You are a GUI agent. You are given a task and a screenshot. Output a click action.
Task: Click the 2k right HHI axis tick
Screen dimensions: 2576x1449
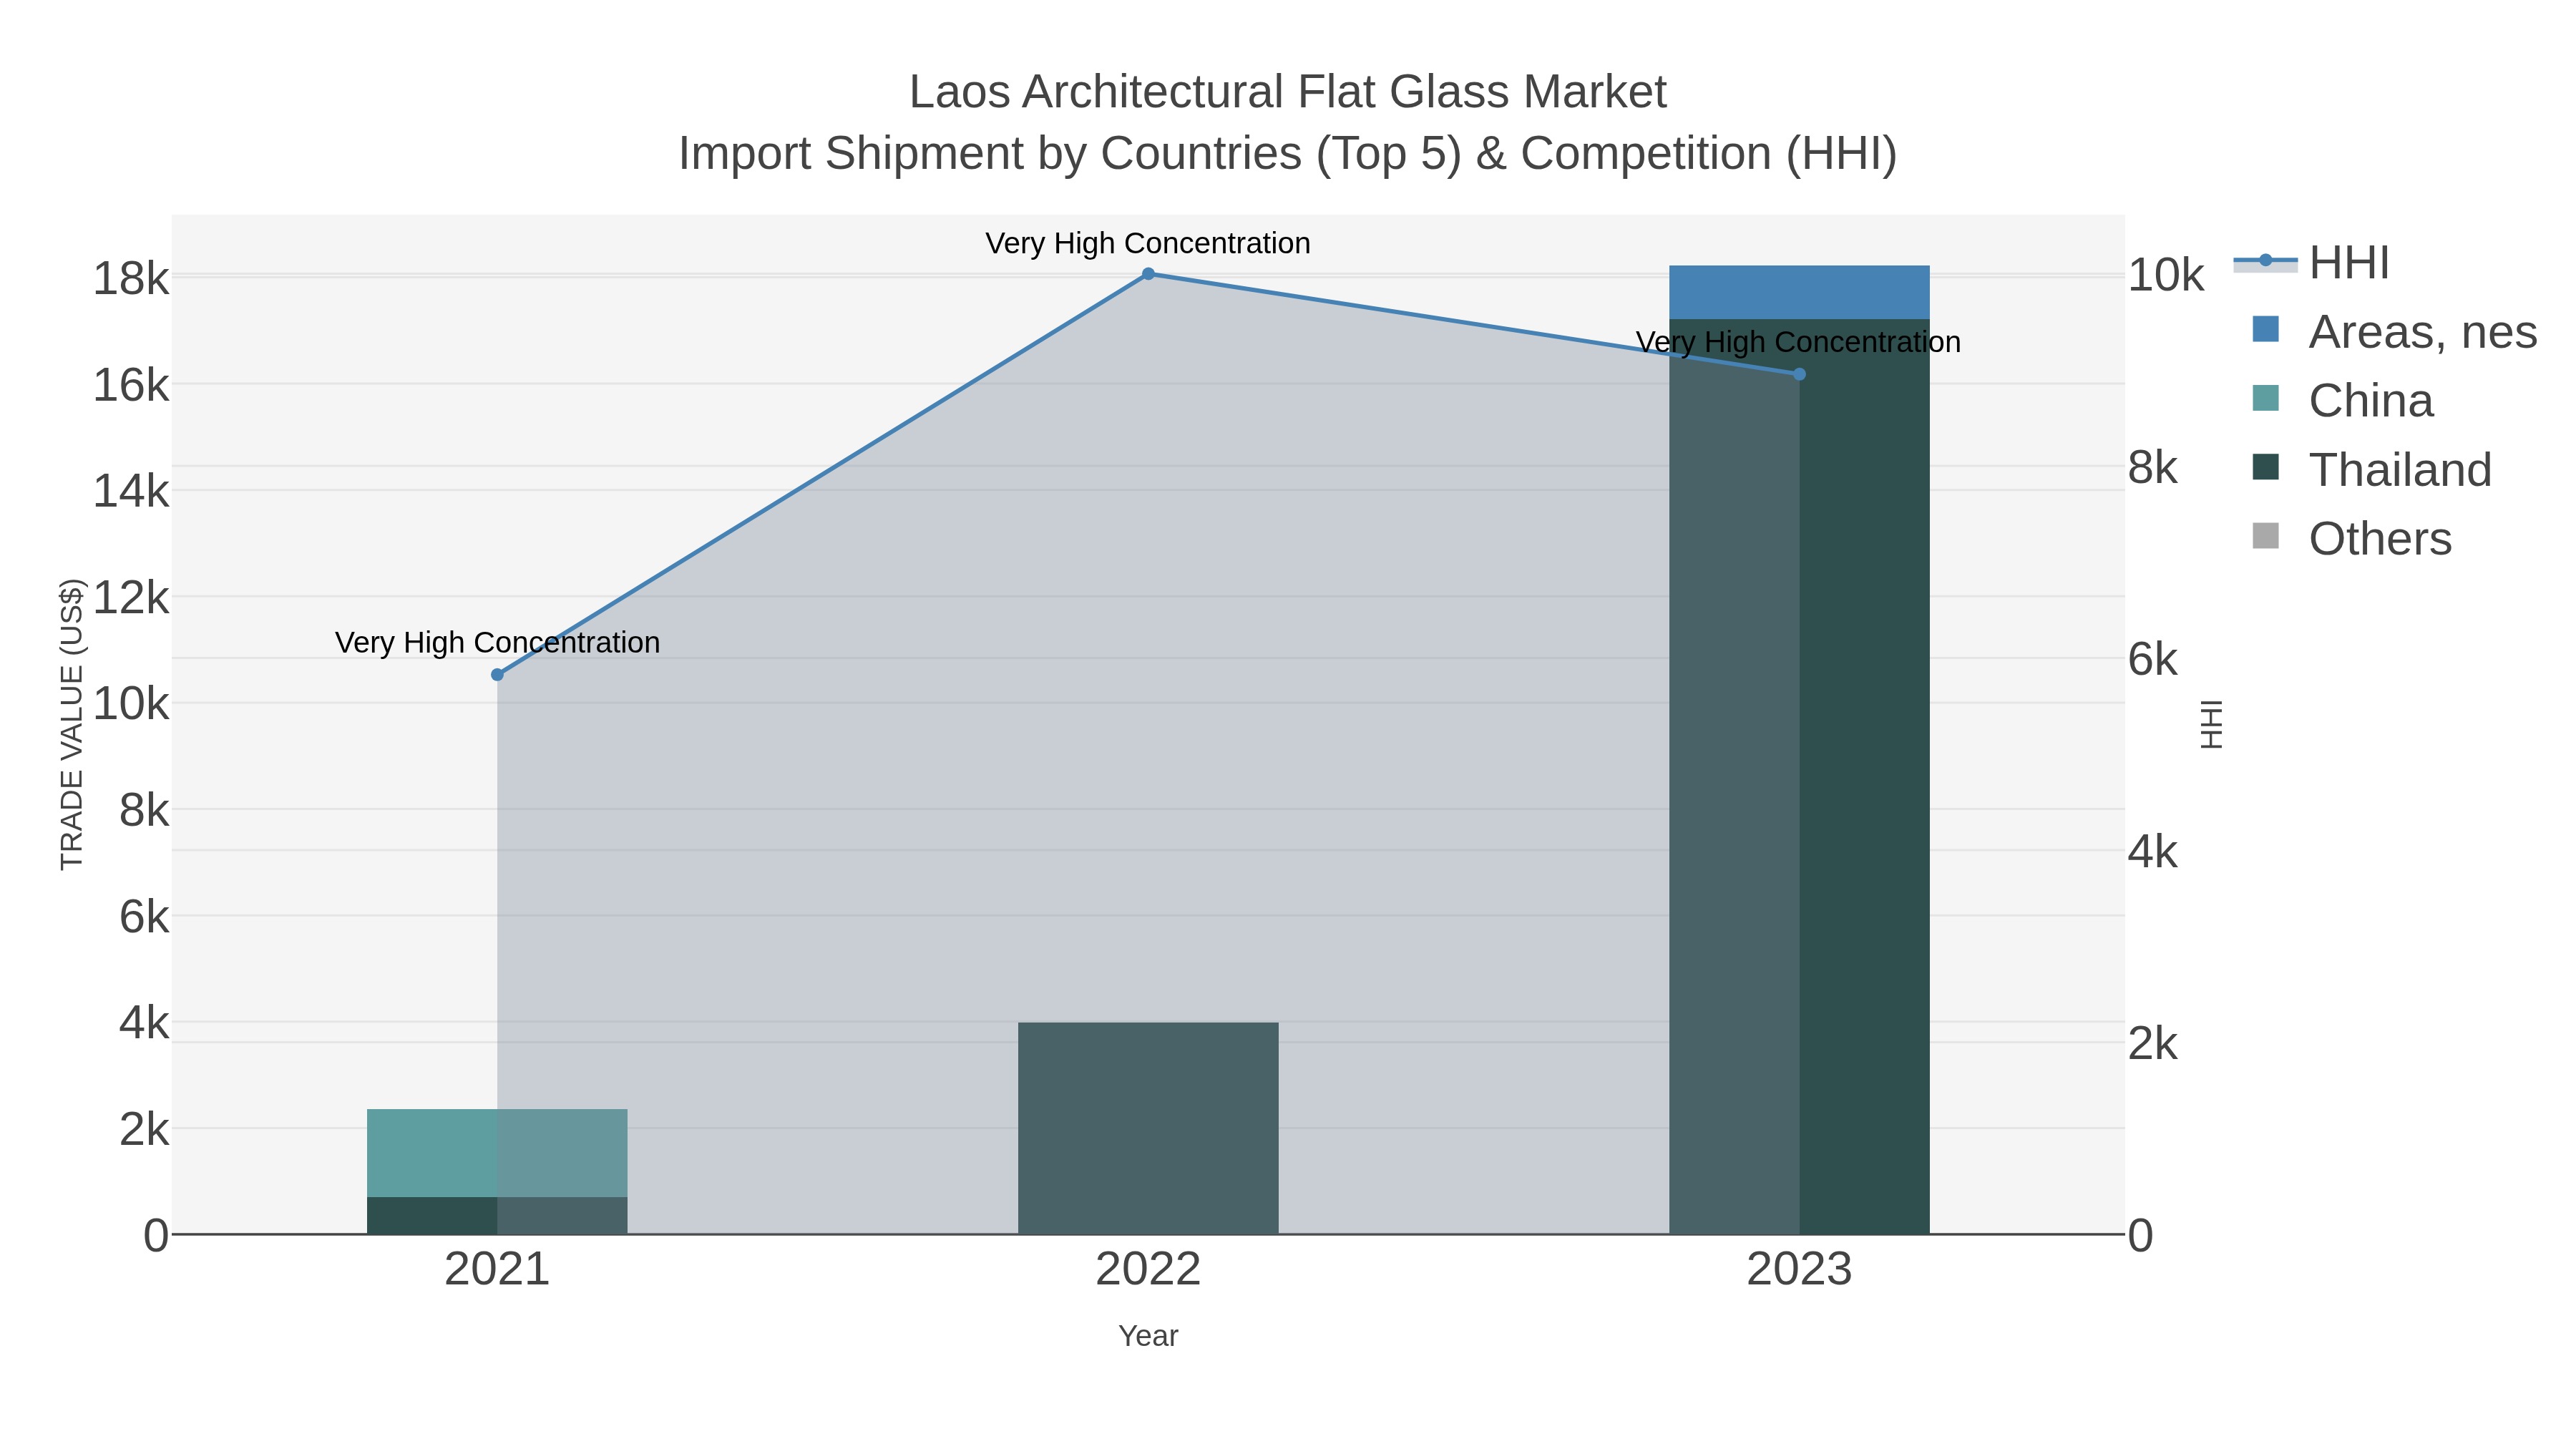(x=2153, y=1044)
